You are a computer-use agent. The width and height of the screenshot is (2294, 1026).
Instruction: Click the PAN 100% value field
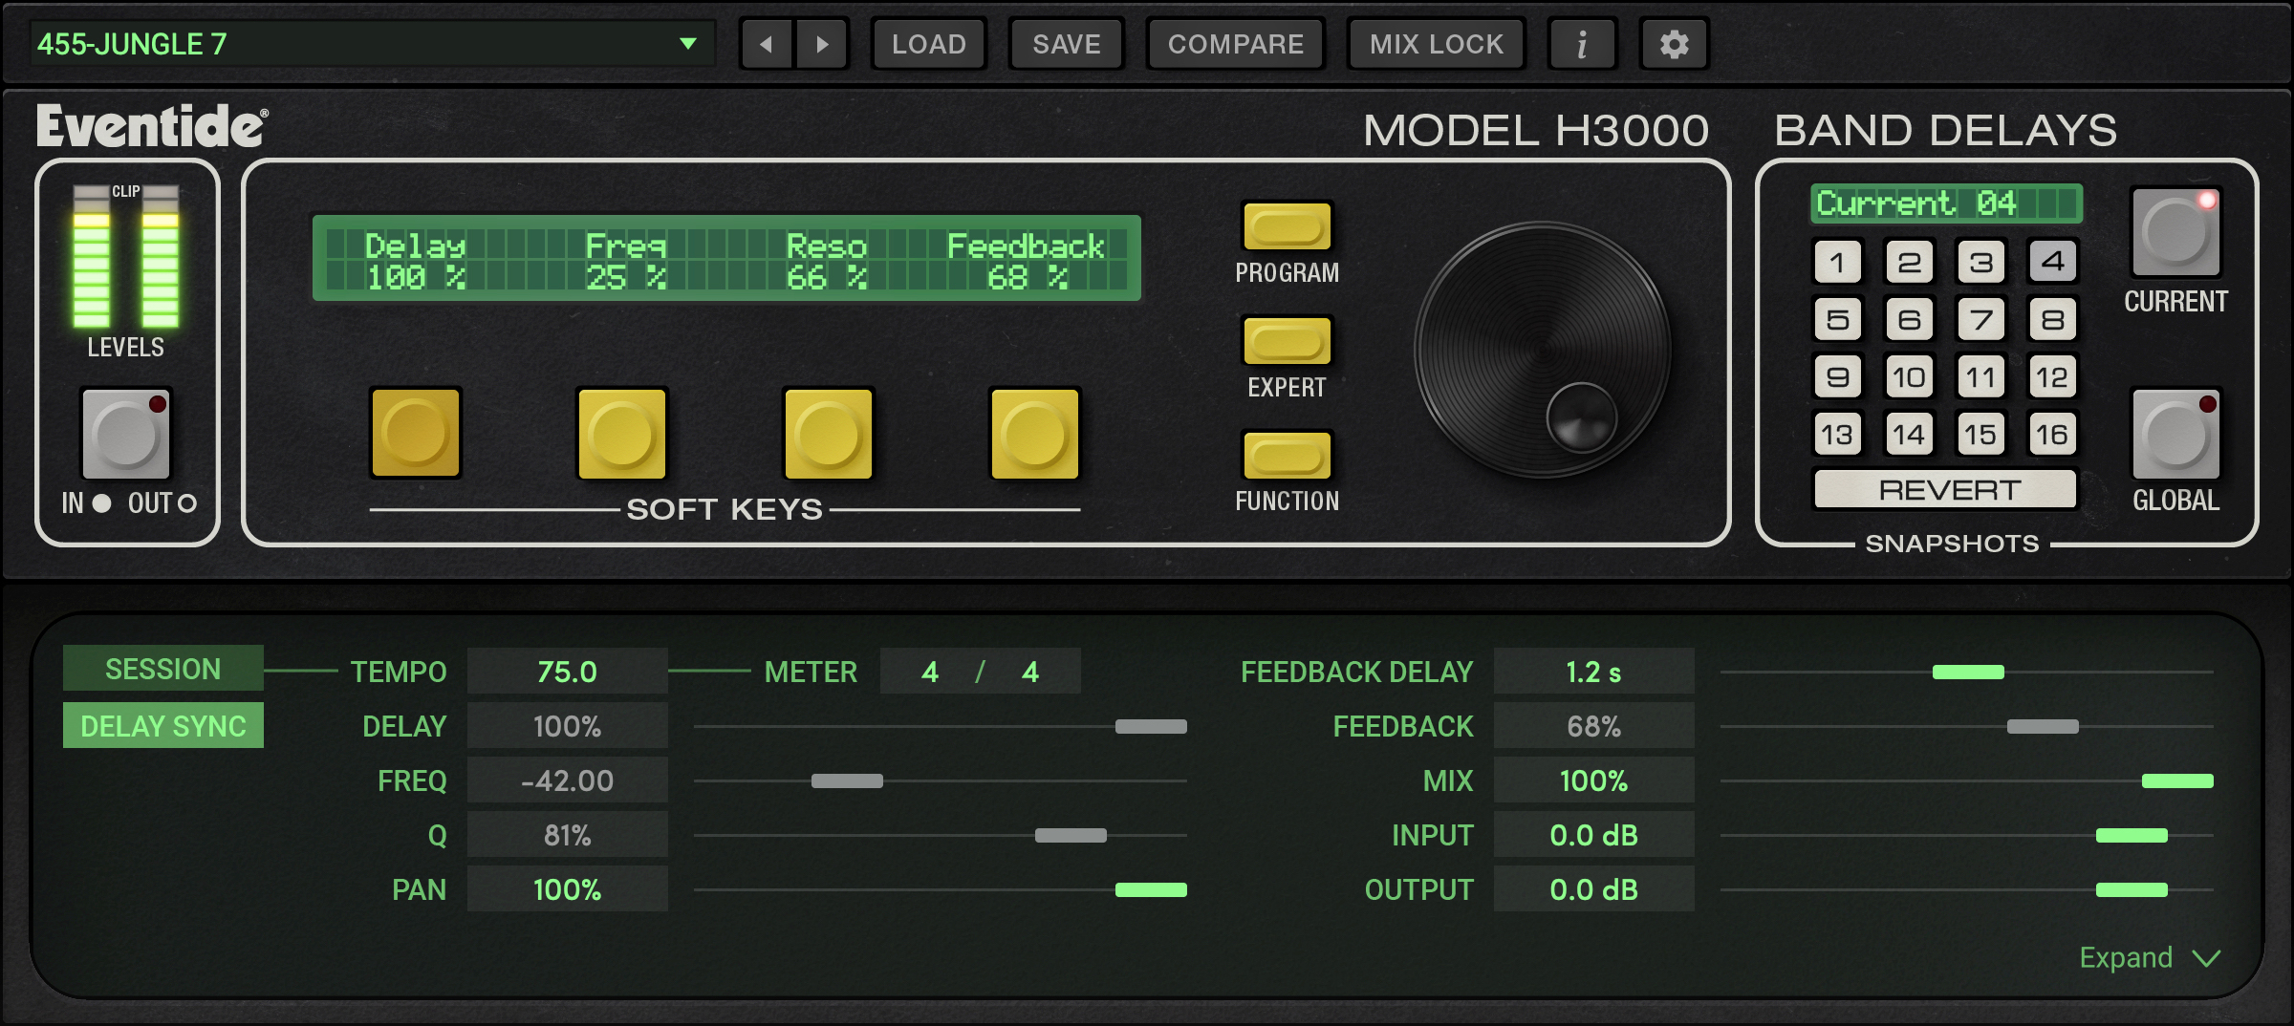pos(568,889)
